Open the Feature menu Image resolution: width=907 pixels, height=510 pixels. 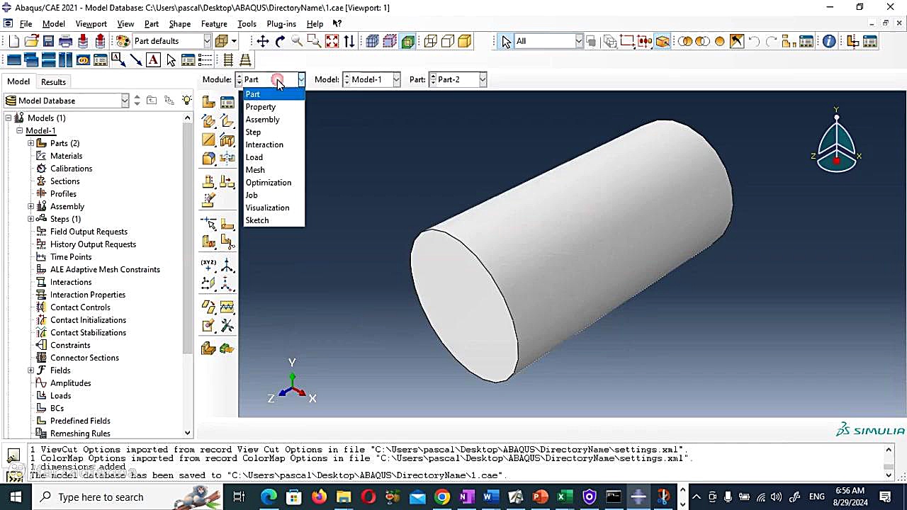click(x=214, y=24)
